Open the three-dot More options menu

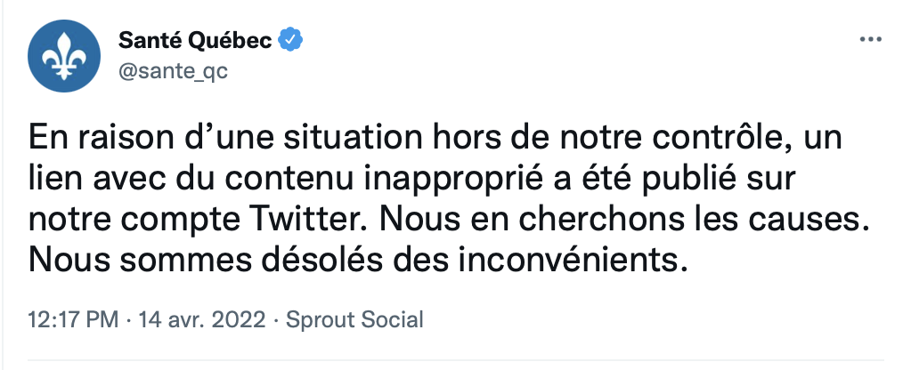tap(870, 41)
